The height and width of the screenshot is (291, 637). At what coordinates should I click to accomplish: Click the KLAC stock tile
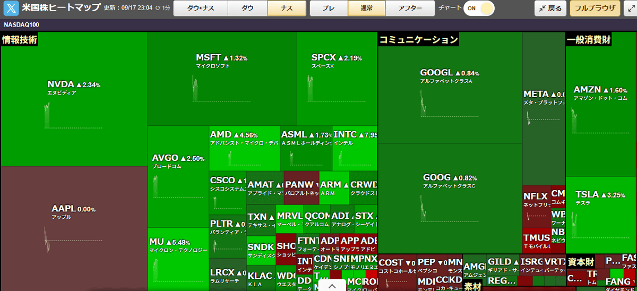coord(261,278)
